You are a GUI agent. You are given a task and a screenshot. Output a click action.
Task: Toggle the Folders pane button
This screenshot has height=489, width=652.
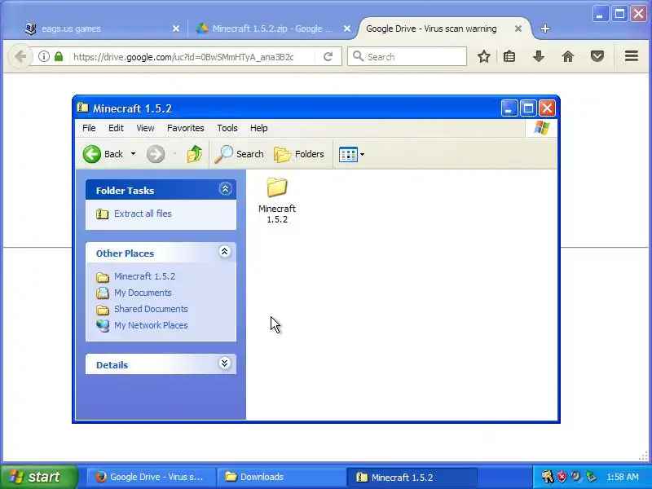tap(299, 154)
